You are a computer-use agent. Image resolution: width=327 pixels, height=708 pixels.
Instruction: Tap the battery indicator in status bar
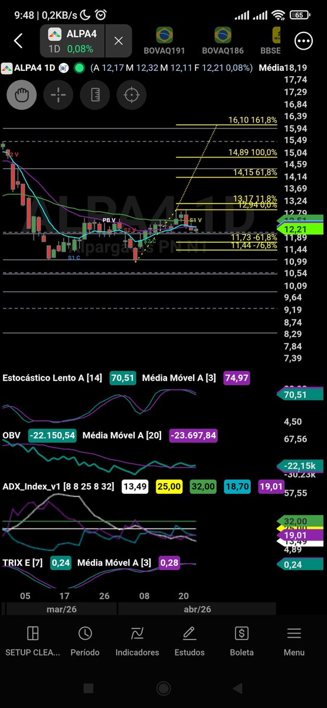[x=300, y=15]
